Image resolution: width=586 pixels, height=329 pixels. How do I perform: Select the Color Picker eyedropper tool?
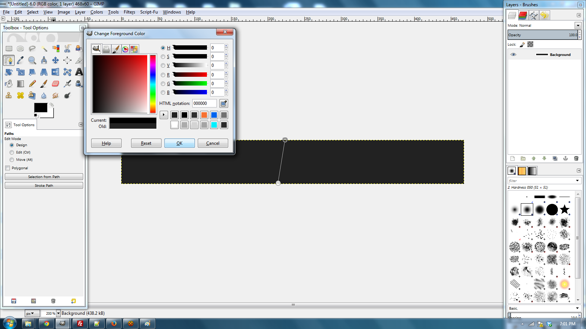click(21, 60)
